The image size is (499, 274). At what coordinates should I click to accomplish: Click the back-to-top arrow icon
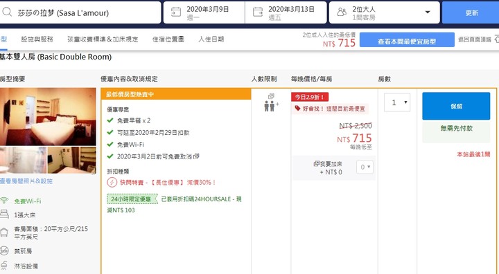pos(496,39)
